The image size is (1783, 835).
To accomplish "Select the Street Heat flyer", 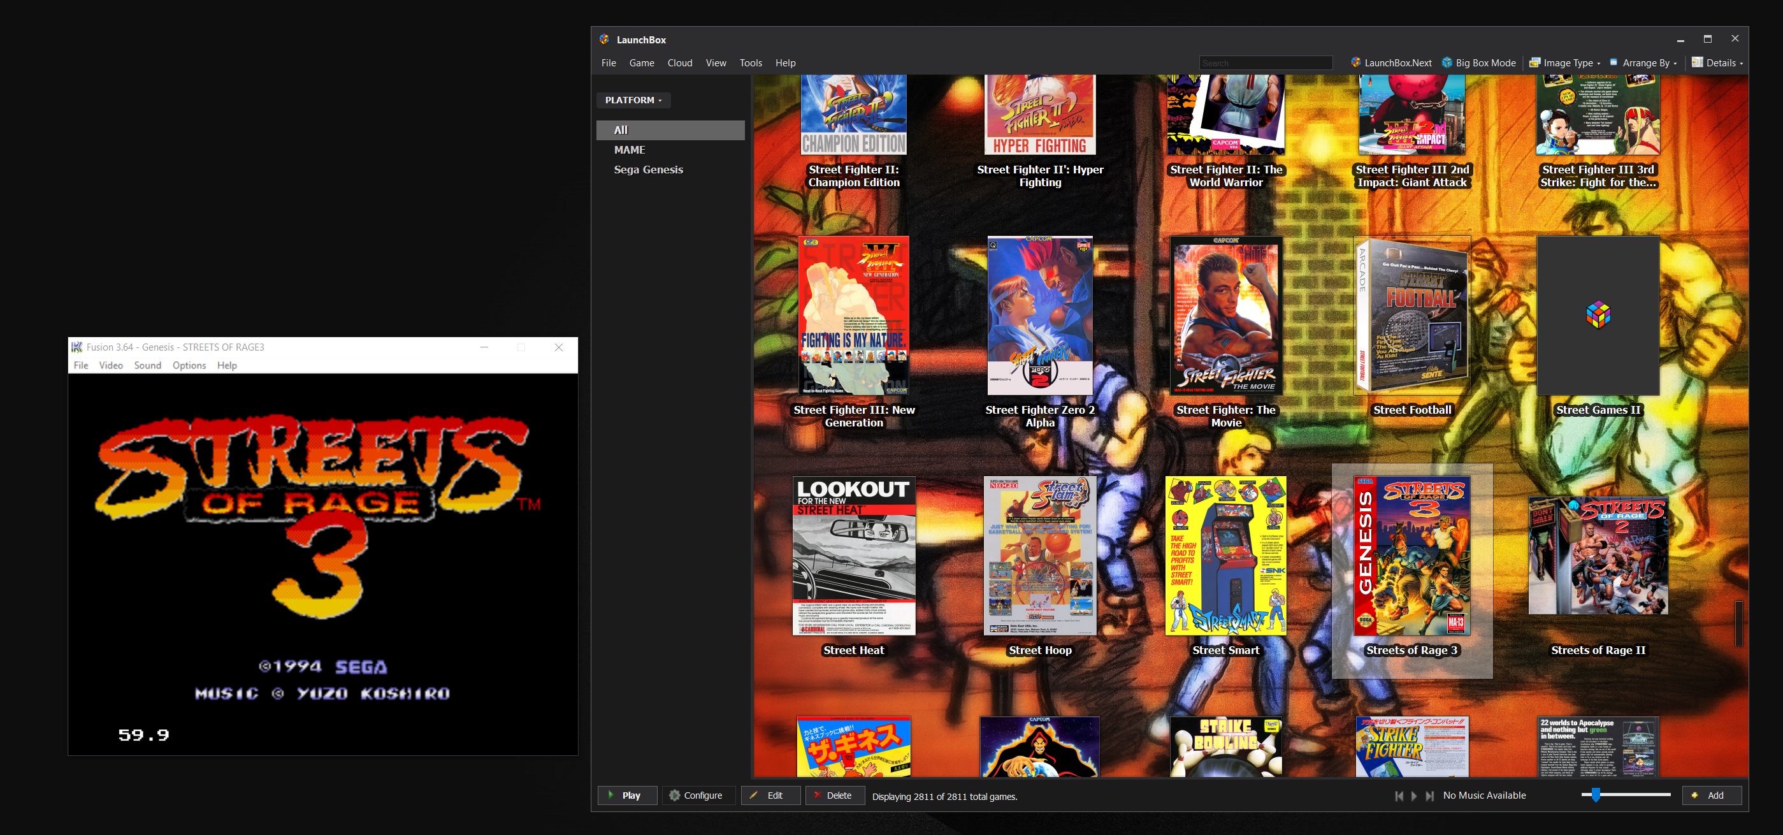I will 853,555.
